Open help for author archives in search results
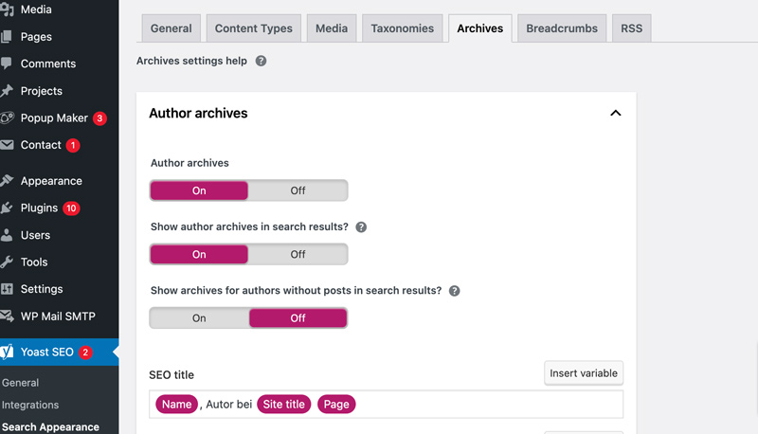758x434 pixels. point(361,227)
